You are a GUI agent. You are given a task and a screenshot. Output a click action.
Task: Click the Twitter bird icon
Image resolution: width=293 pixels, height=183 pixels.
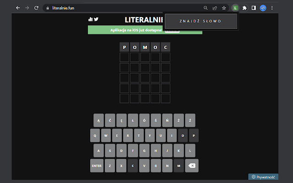(96, 19)
